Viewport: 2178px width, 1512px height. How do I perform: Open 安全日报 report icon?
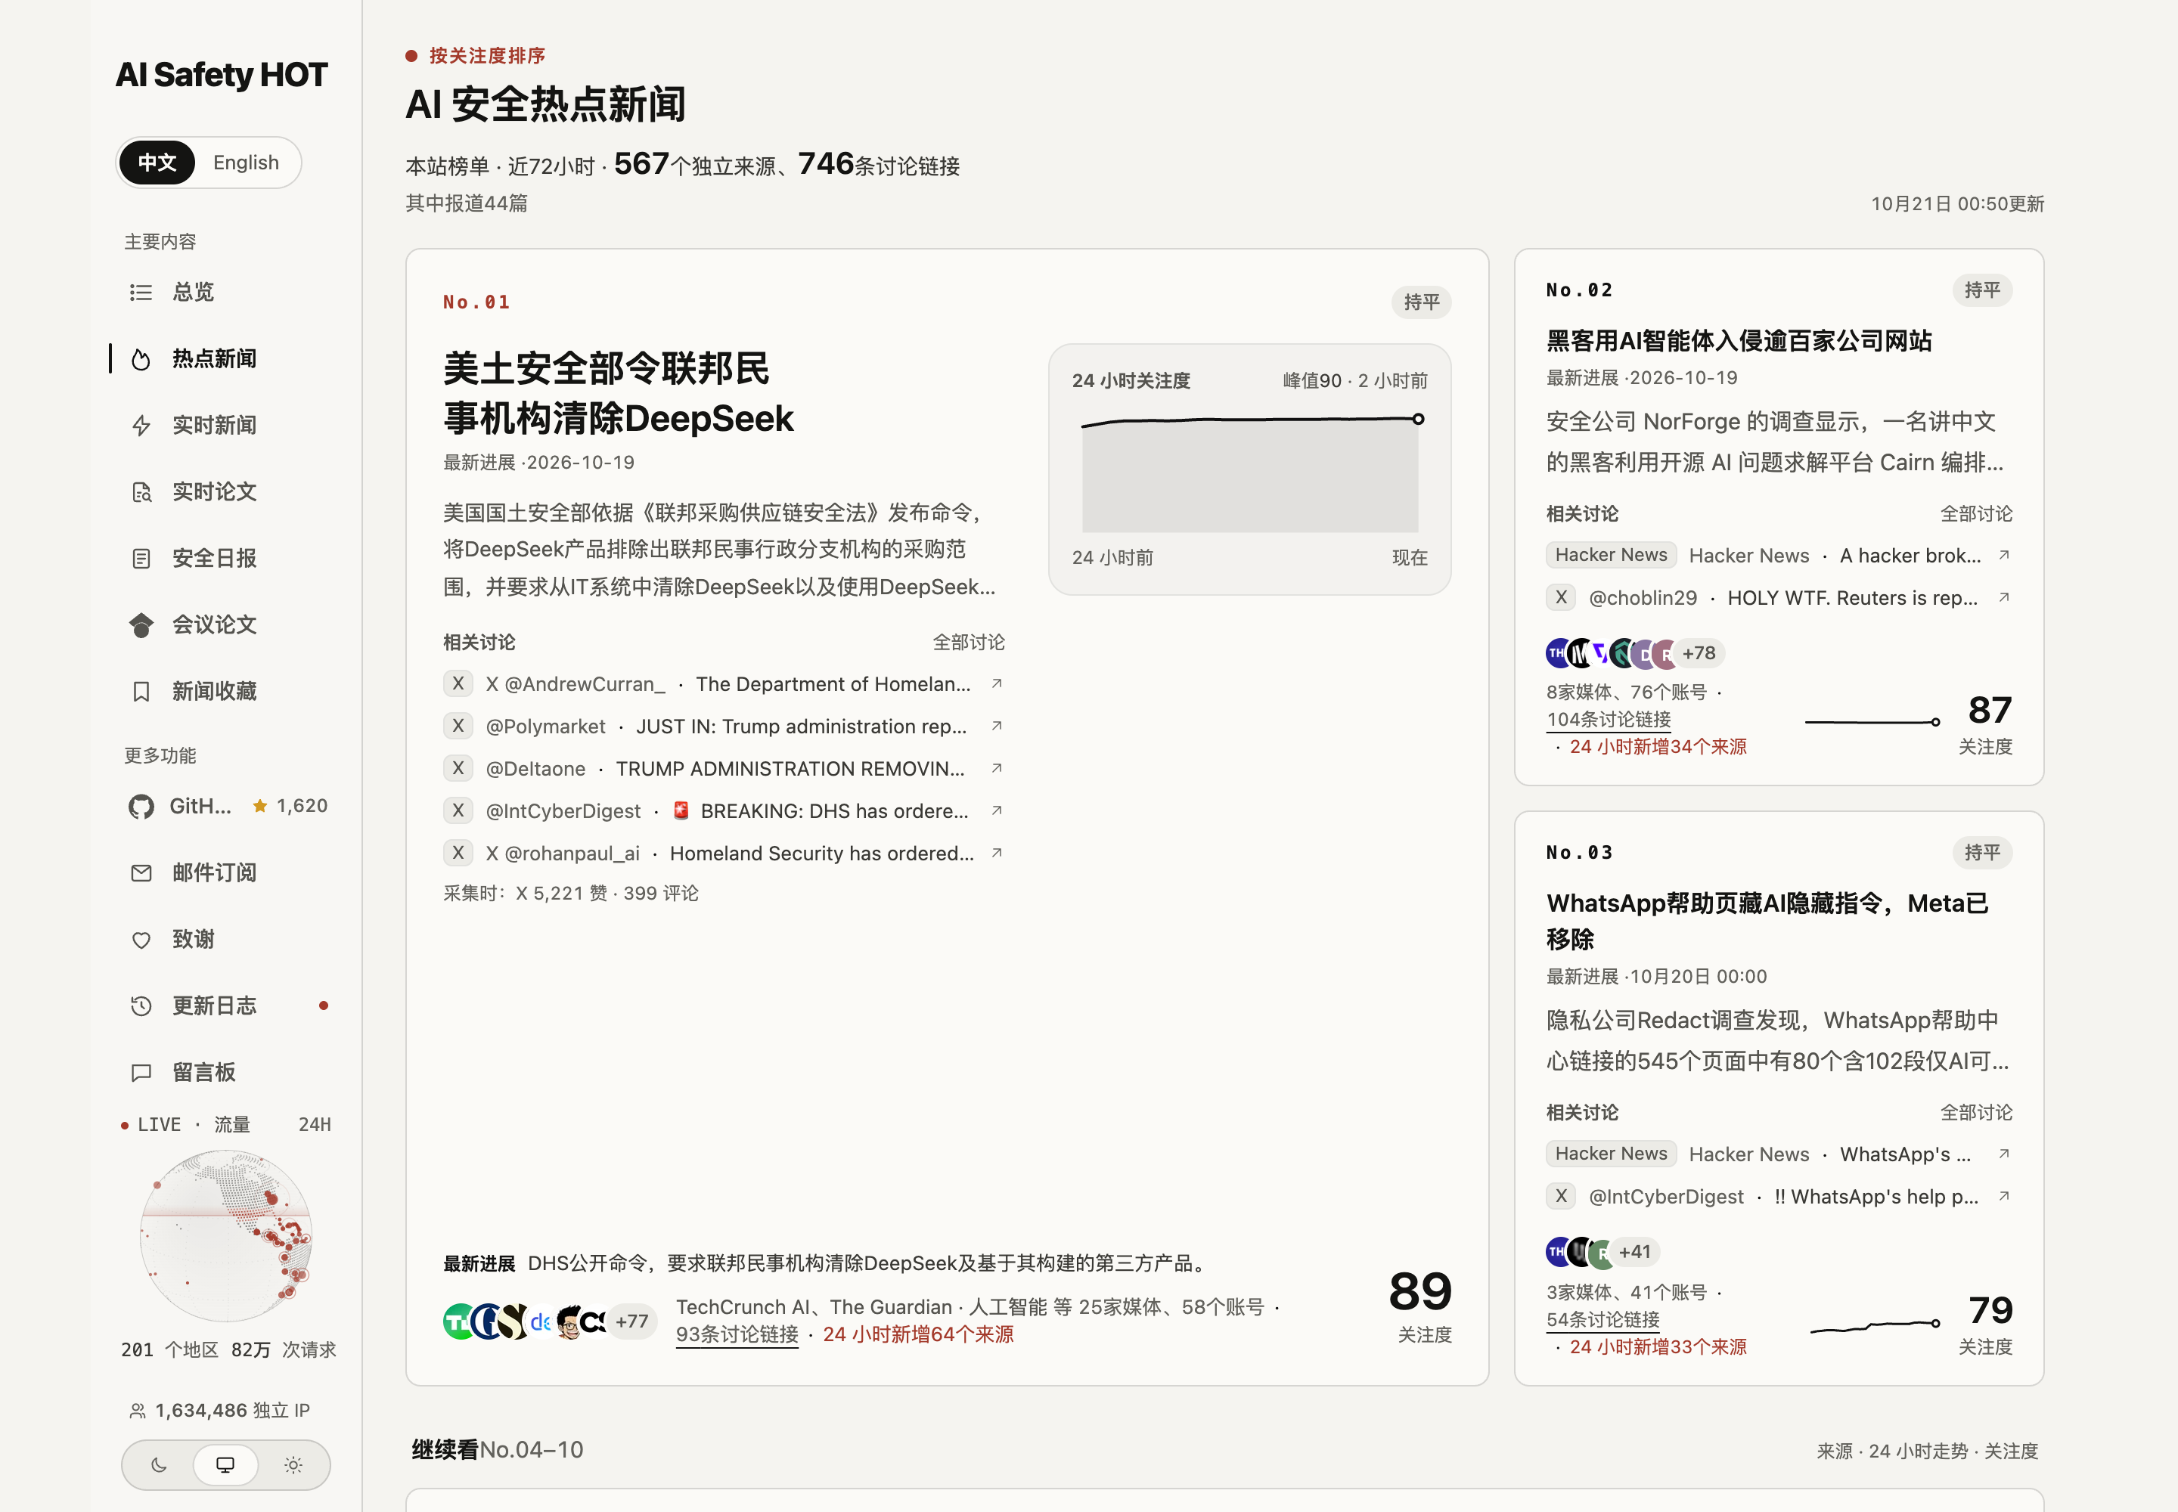pyautogui.click(x=141, y=558)
